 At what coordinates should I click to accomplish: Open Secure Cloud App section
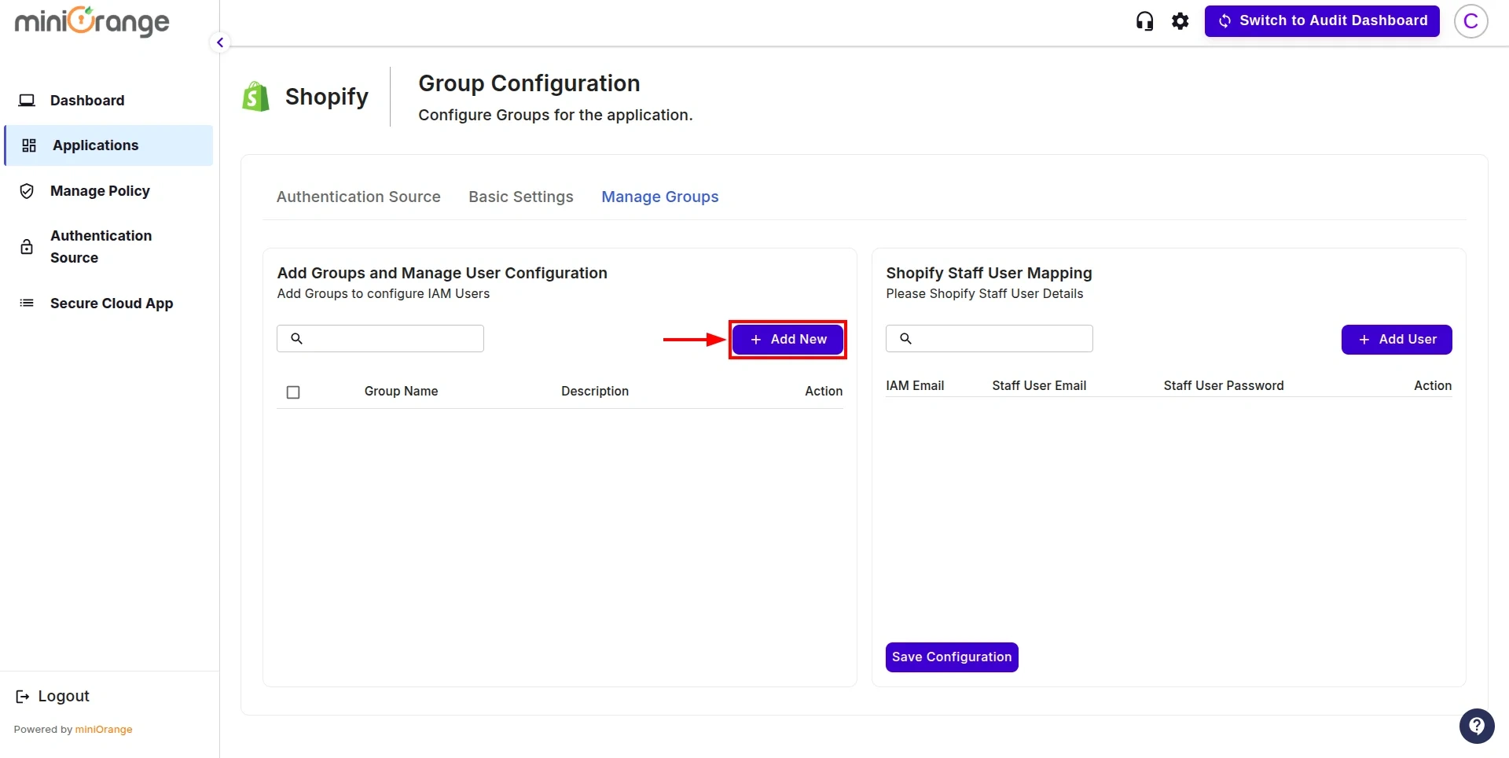click(111, 303)
